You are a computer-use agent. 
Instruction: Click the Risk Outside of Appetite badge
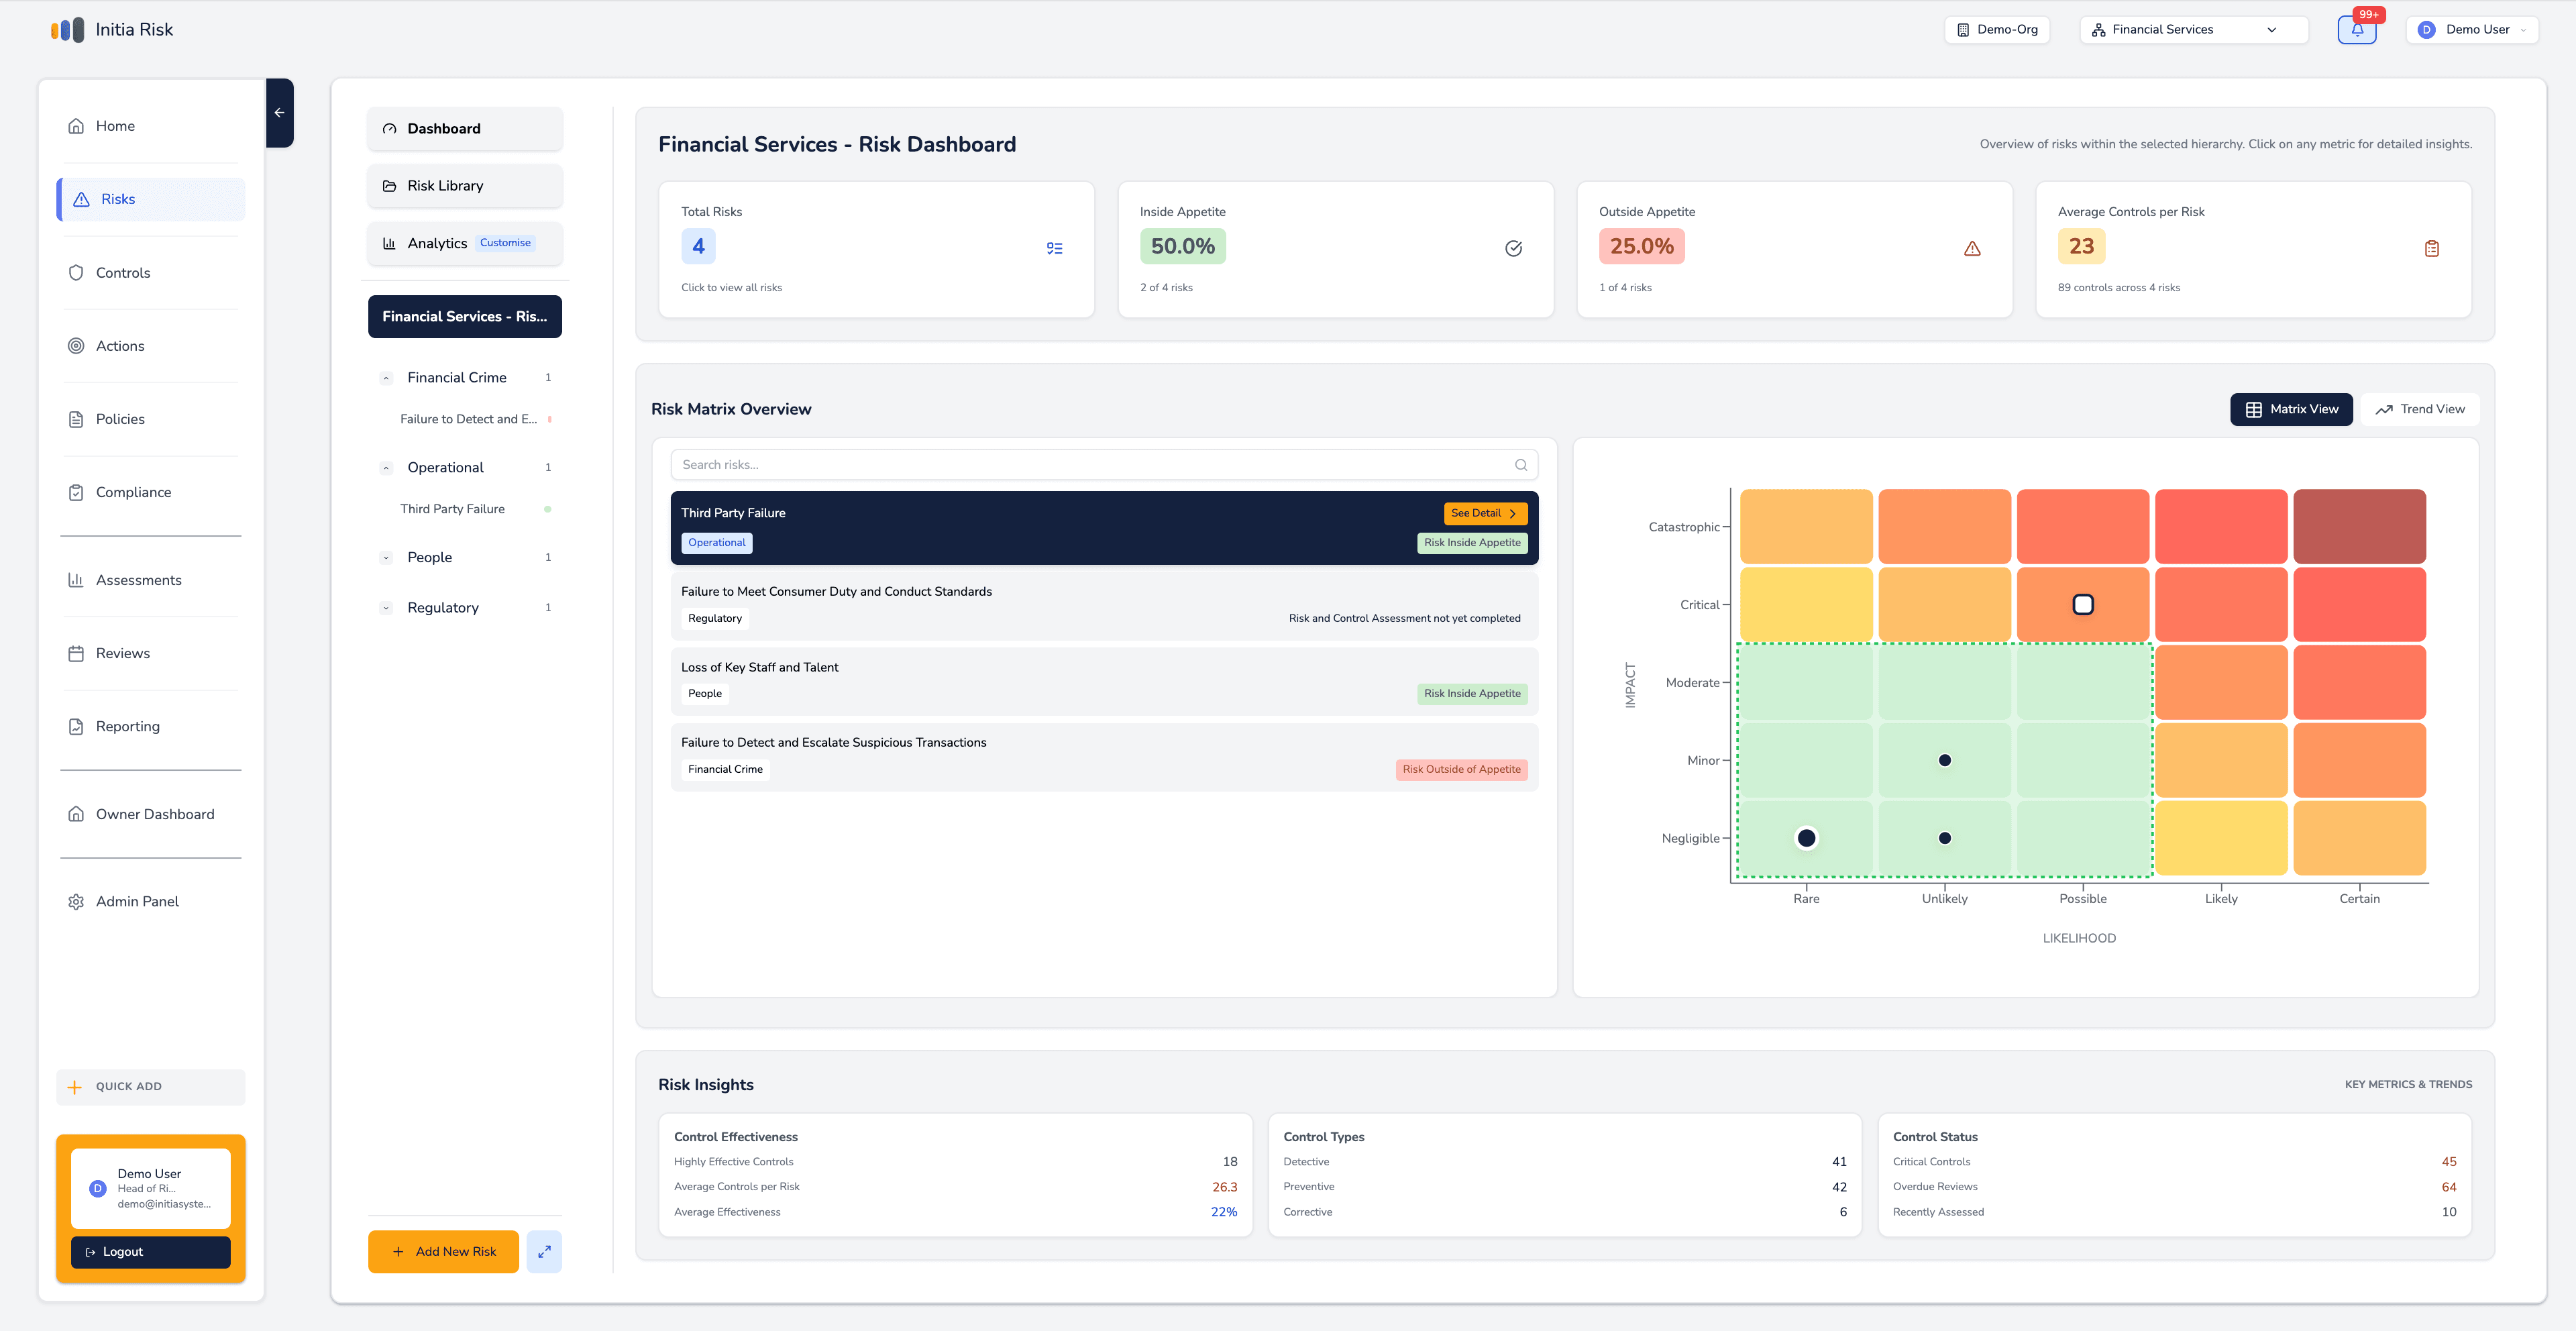pos(1461,769)
